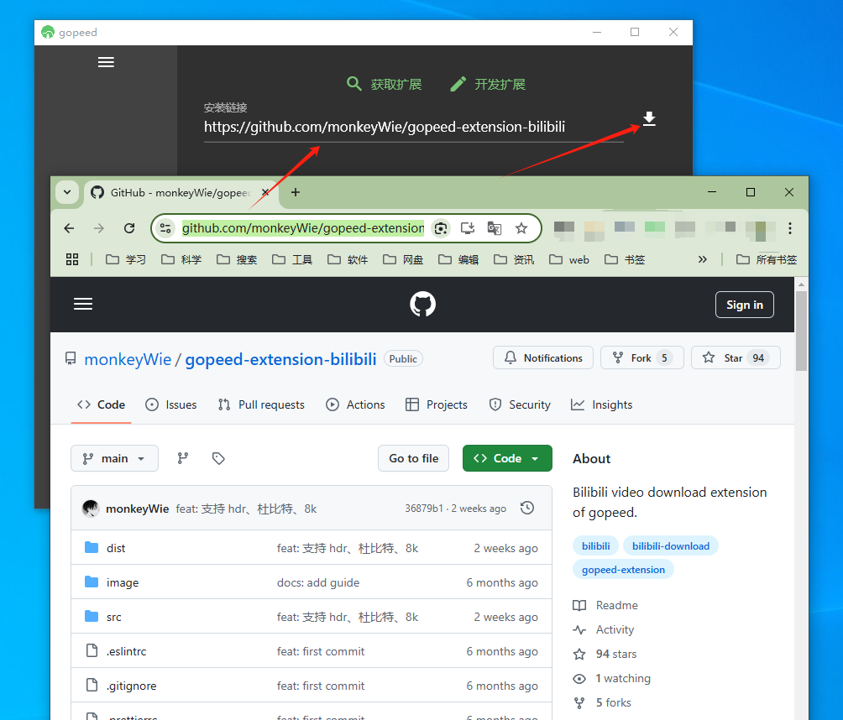Switch to the Code tab
This screenshot has width=843, height=720.
[101, 404]
